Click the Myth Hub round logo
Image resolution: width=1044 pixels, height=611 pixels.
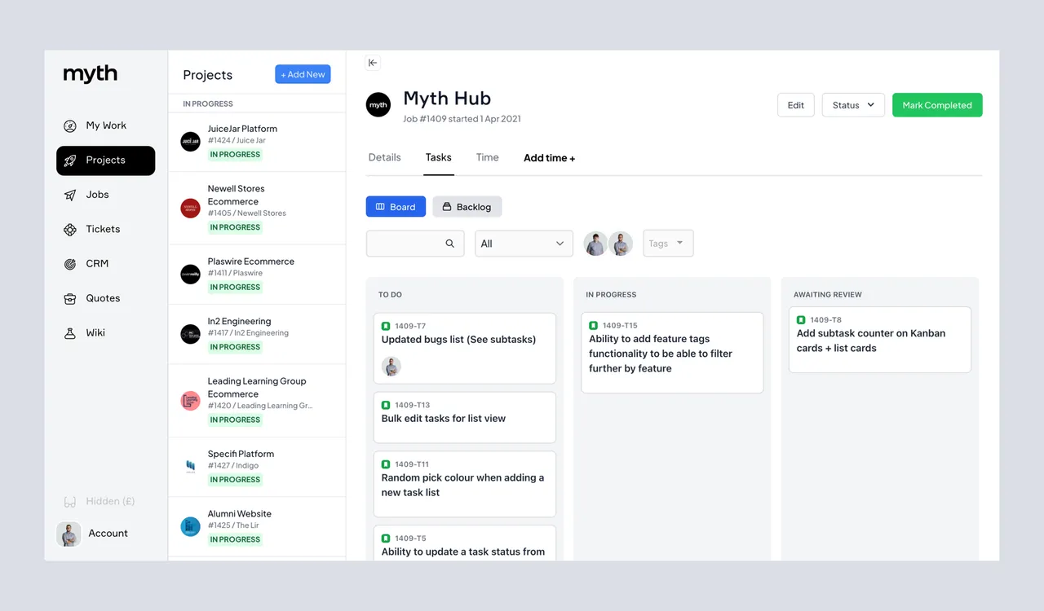(x=378, y=105)
